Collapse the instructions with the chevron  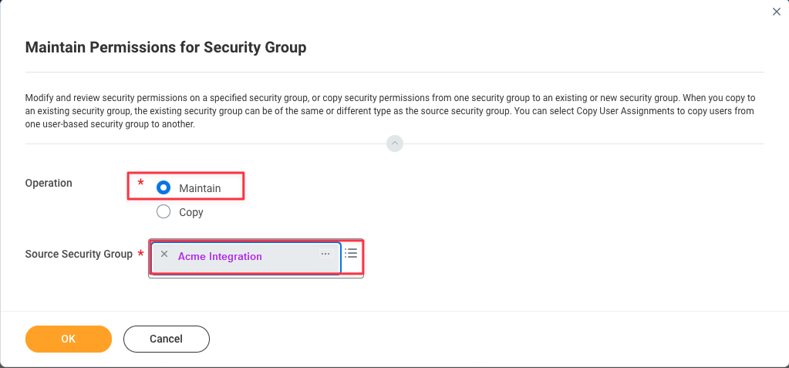tap(395, 143)
